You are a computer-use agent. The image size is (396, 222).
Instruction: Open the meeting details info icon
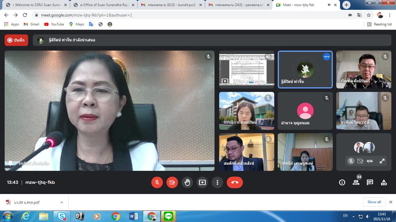point(342,182)
